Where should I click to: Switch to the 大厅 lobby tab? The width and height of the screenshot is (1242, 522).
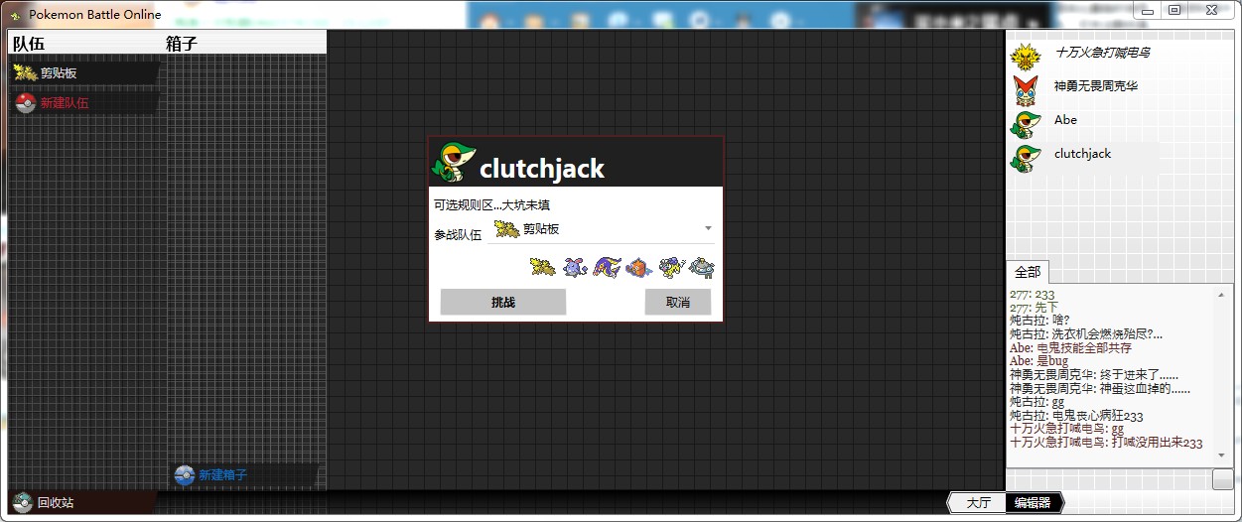[978, 503]
